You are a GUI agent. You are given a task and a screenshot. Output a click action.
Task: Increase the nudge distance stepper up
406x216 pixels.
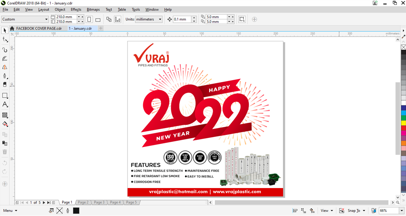[x=194, y=17]
